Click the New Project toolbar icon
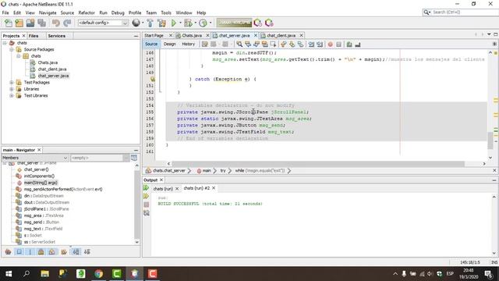 point(19,23)
